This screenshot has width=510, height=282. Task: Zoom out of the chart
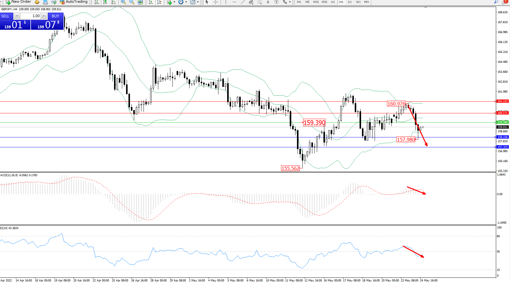[132, 2]
